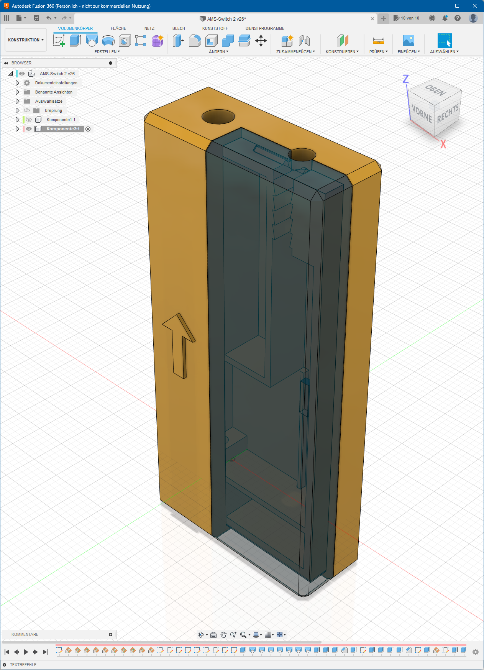Switch to the FLÄCHE tab

(118, 28)
